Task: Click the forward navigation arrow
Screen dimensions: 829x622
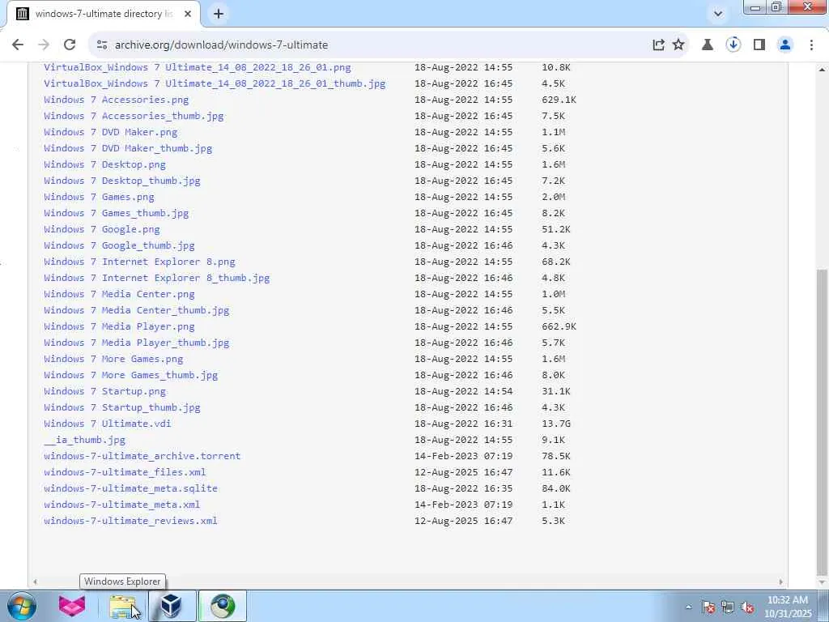Action: (44, 45)
